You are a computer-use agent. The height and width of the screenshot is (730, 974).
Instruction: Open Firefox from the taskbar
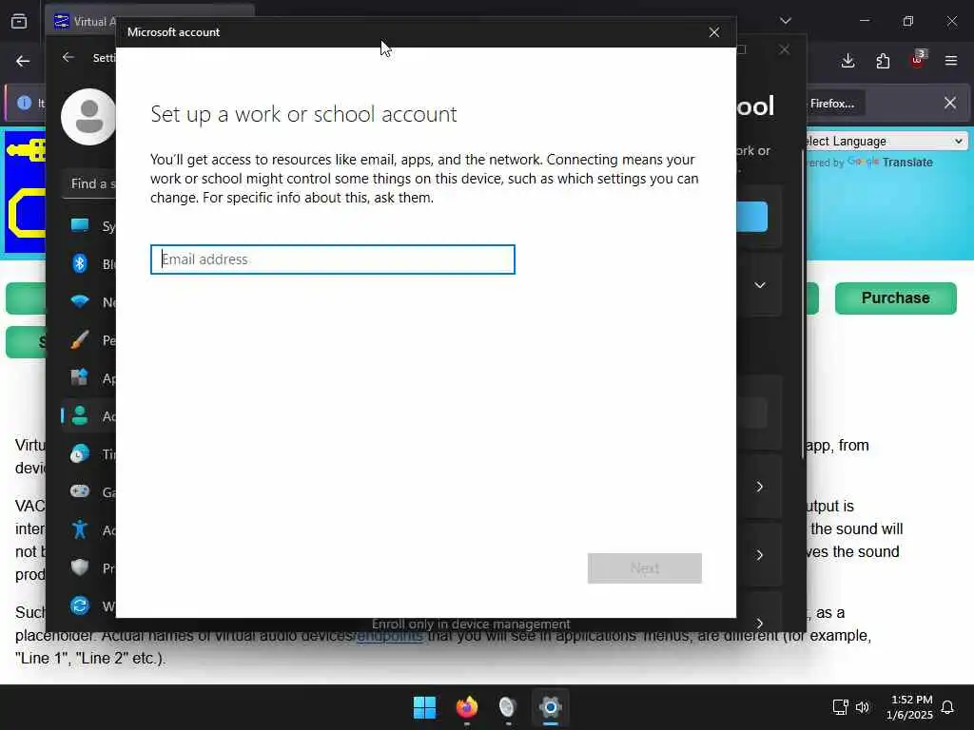467,707
